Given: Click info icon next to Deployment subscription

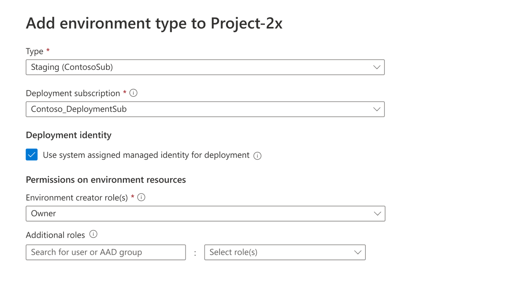Looking at the screenshot, I should click(x=133, y=93).
